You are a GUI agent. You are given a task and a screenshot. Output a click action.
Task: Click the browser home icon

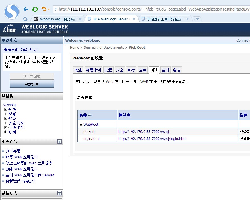click(x=25, y=19)
